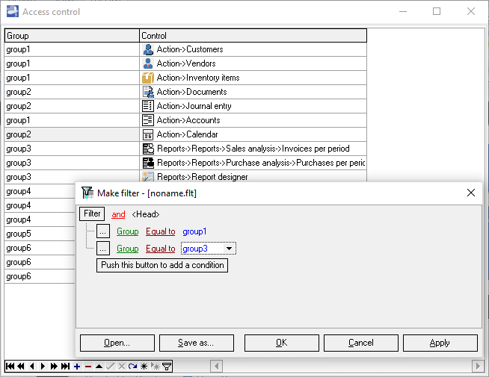The height and width of the screenshot is (377, 489).
Task: Select the Calendar control row icon
Action: point(148,134)
